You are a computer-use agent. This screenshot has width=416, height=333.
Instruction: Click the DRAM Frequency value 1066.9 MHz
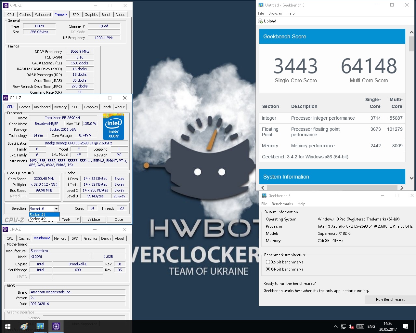[x=80, y=51]
